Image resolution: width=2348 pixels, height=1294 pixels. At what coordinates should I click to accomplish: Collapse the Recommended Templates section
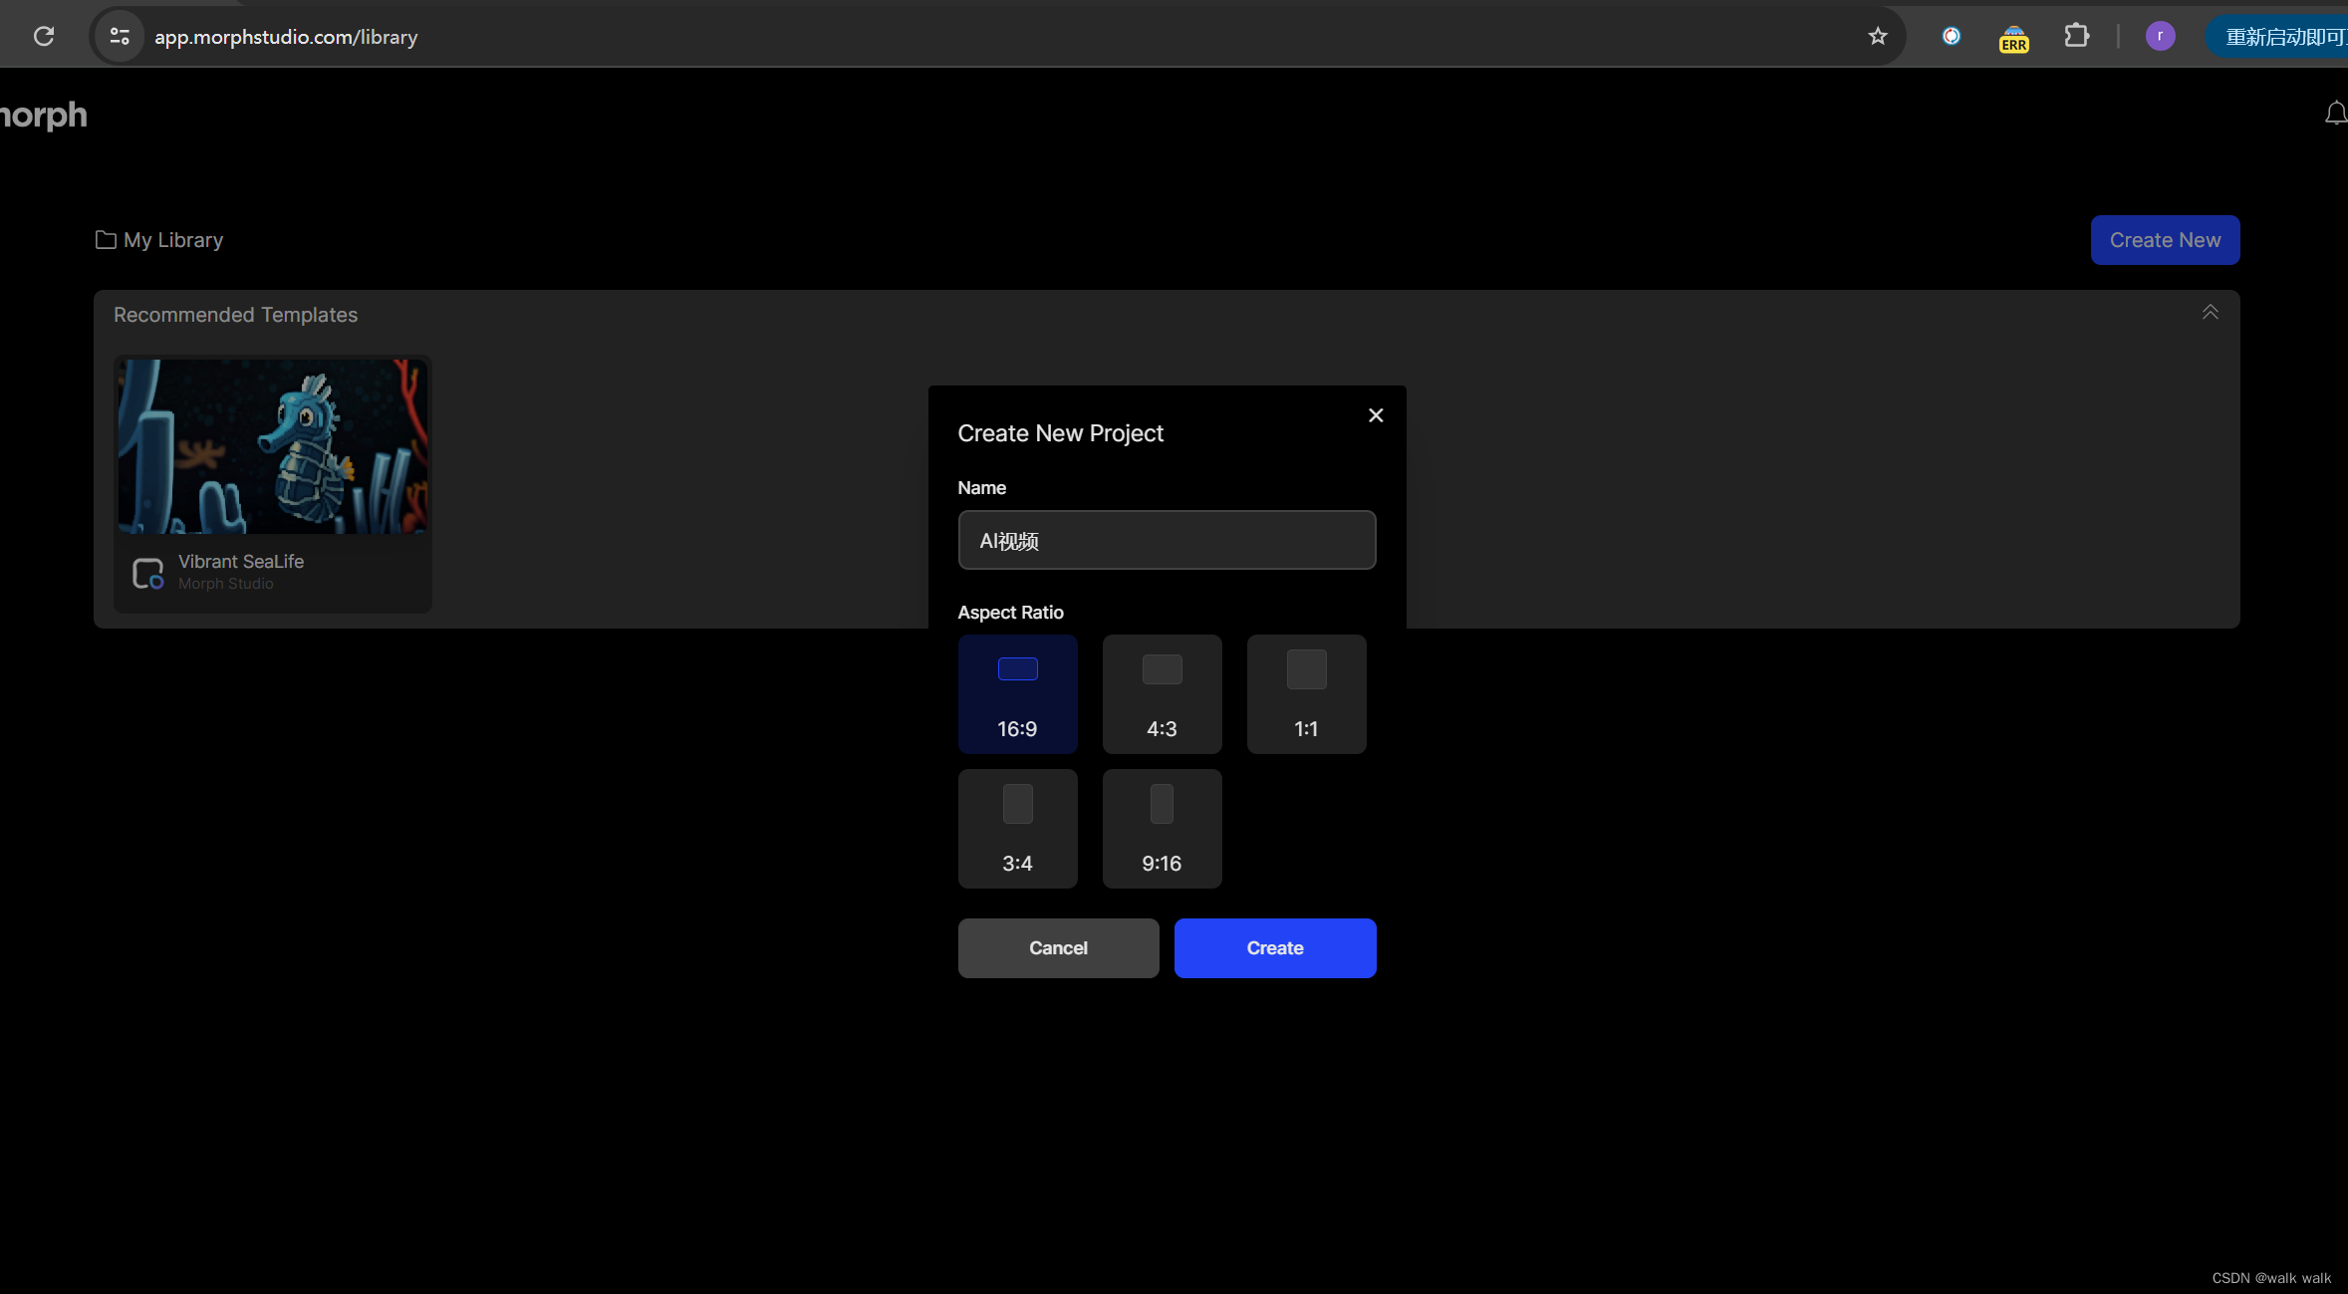coord(2210,313)
